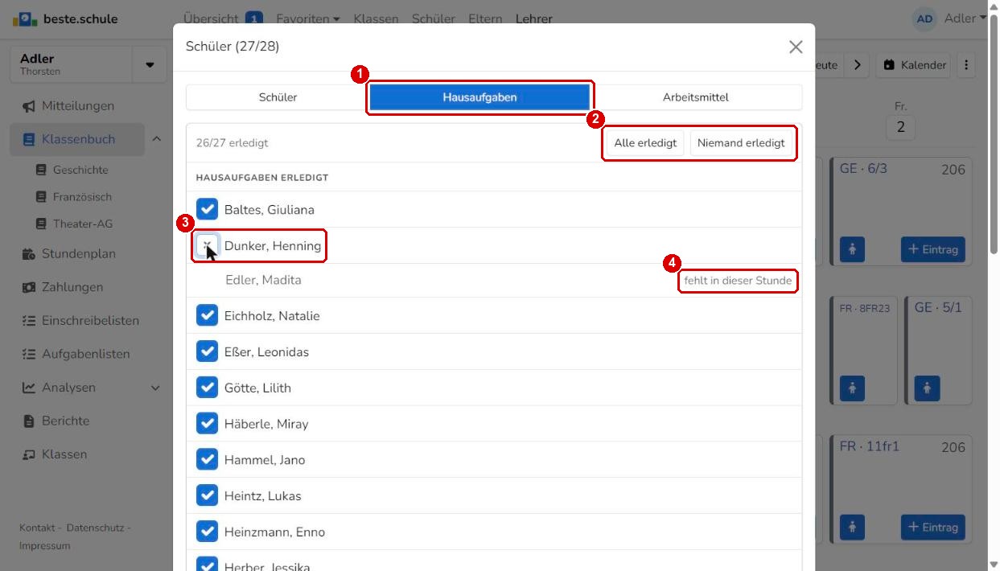Uncheck homework for Eichholz, Natalie

208,316
